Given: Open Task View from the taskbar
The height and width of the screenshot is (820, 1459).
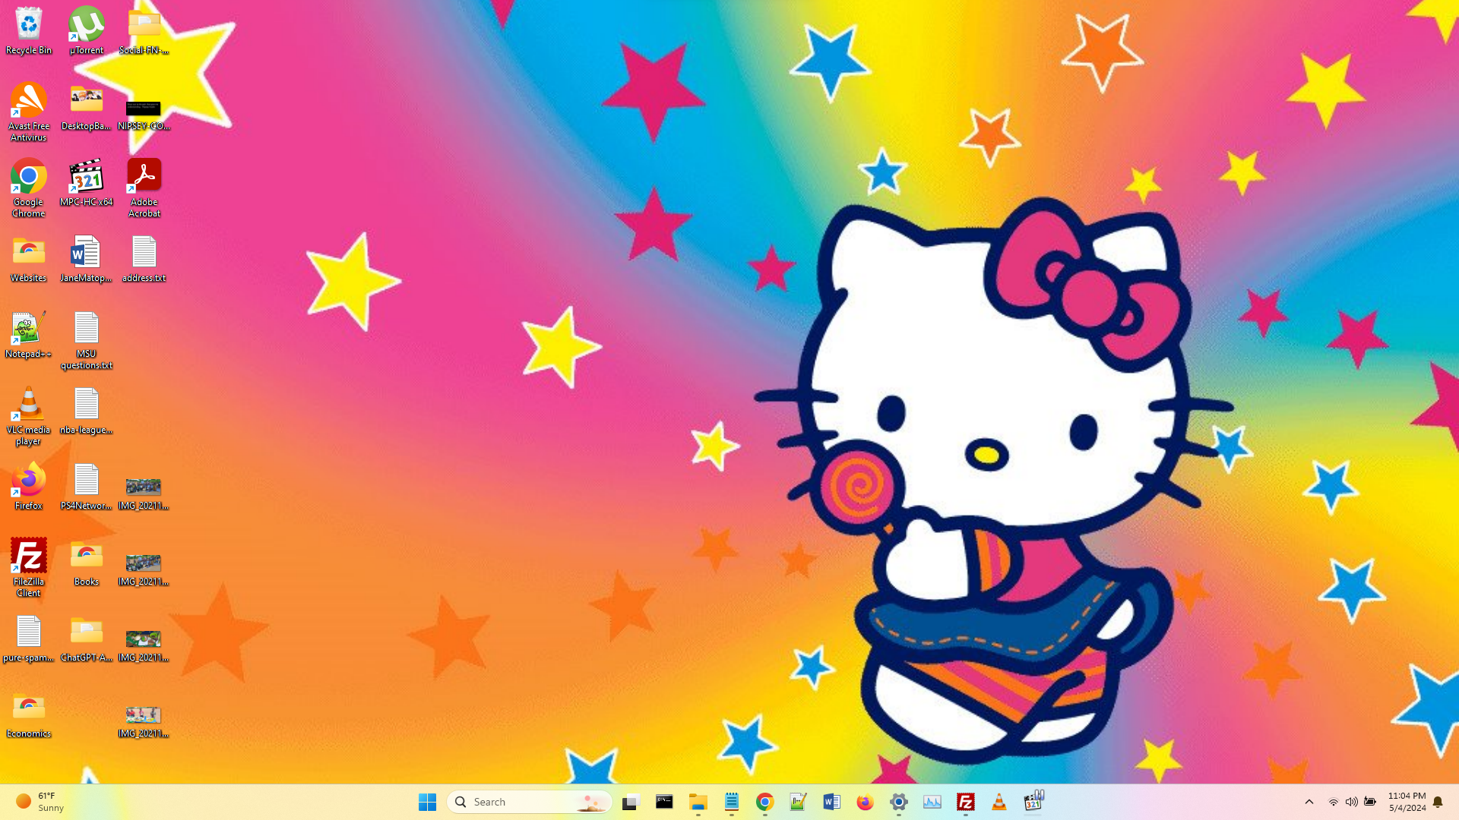Looking at the screenshot, I should 631,802.
